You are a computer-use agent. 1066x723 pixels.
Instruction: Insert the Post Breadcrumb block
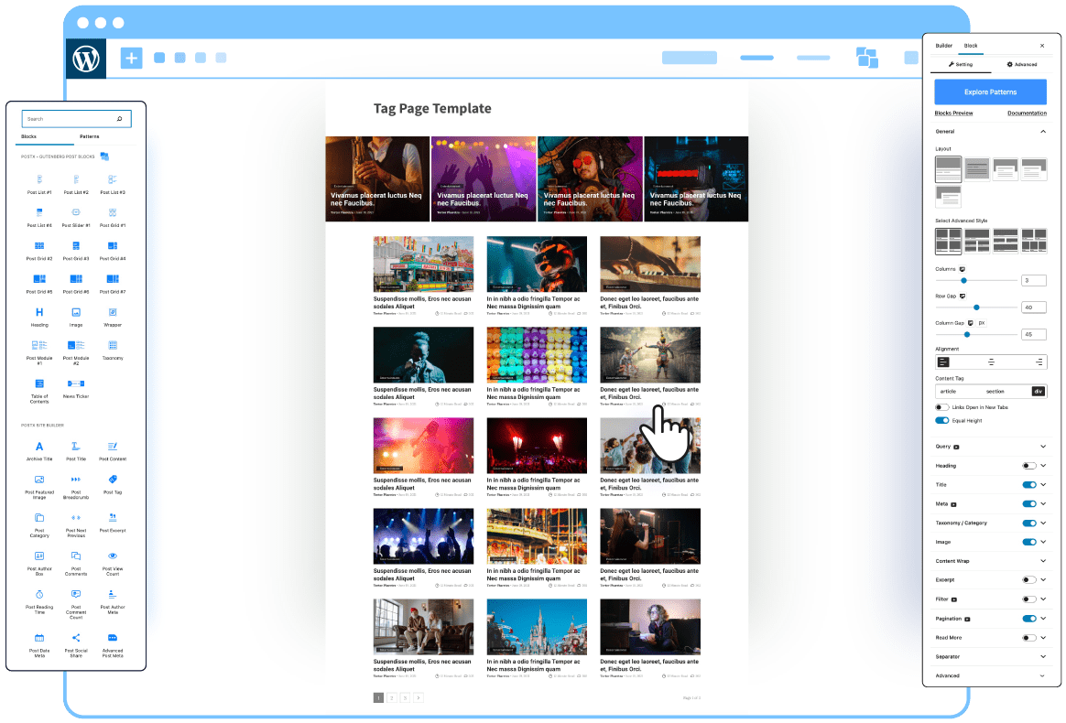pos(76,487)
